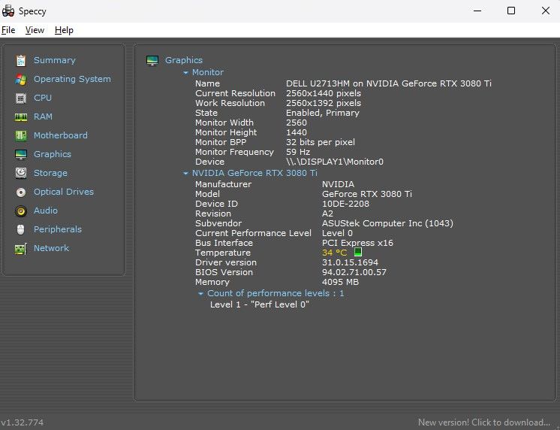
Task: Click 32 bits per pixel value
Action: 321,142
